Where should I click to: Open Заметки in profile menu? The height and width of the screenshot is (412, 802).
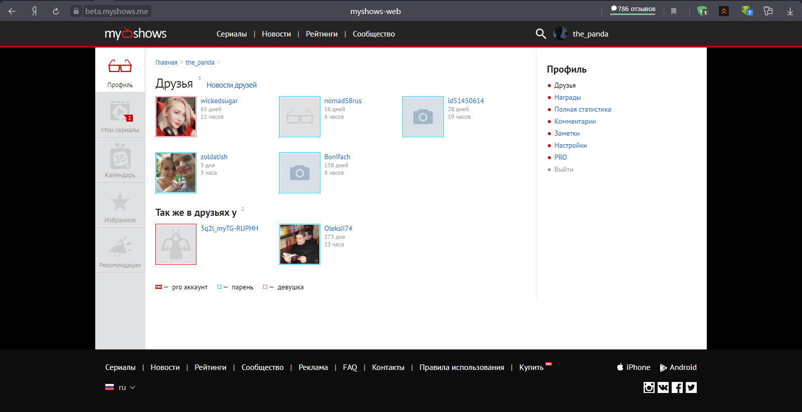(x=567, y=134)
